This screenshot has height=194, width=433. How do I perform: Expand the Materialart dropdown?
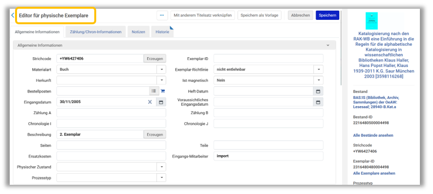161,69
